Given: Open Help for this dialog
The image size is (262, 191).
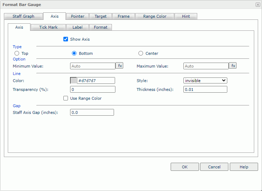Looking at the screenshot, I should tap(244, 167).
